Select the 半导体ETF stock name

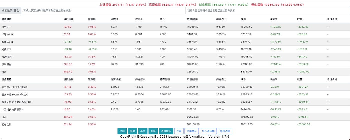tap(7, 34)
